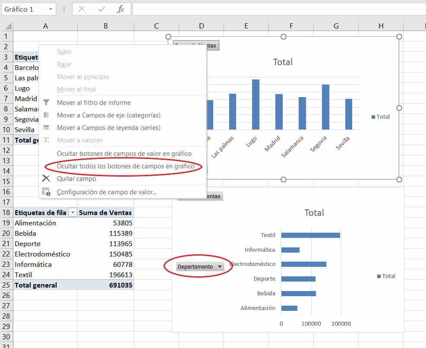Image resolution: width=426 pixels, height=348 pixels.
Task: Open the Departamento field button dropdown
Action: coord(220,267)
